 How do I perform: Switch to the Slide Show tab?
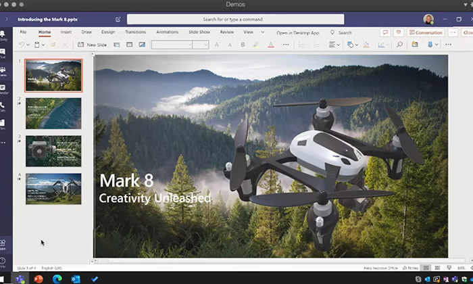click(199, 32)
